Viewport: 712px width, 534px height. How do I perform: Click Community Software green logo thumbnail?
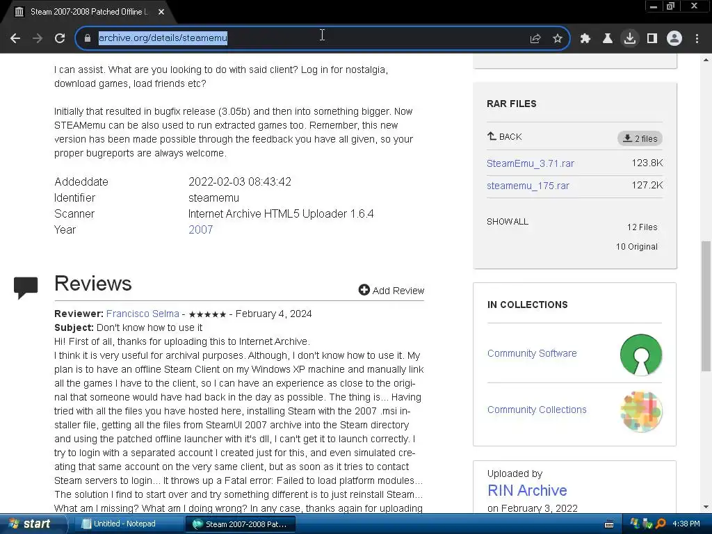(640, 355)
